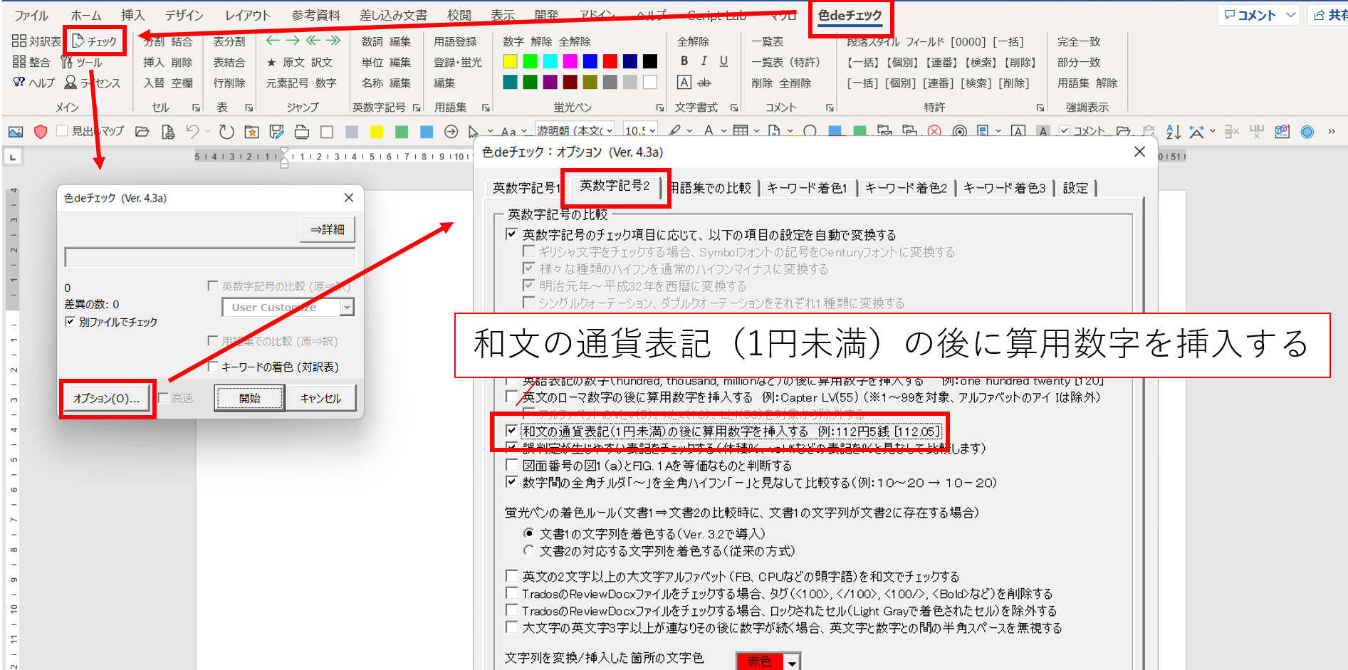Switch to the キーワード着色1 tab
Screen dimensions: 1348x670
[807, 188]
